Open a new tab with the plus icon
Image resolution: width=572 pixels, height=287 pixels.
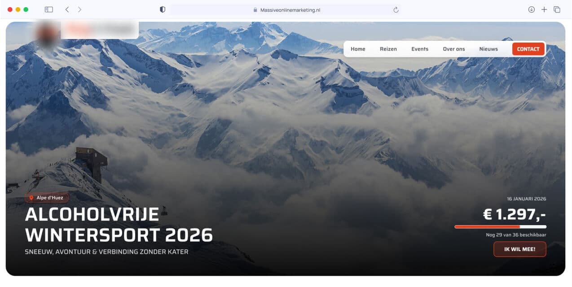(x=544, y=9)
